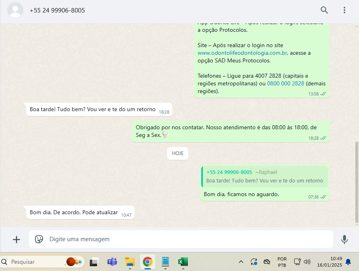Open the notification bell in tray
Viewport: 359px width, 271px height.
348,262
